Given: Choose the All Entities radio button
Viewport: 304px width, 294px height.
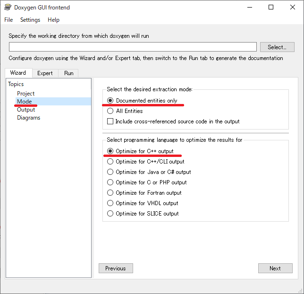Looking at the screenshot, I should click(x=110, y=111).
